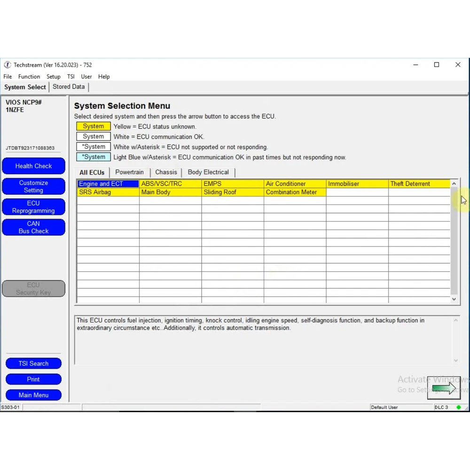This screenshot has width=470, height=470.
Task: Select the Combination Meter system cell
Action: tap(295, 192)
